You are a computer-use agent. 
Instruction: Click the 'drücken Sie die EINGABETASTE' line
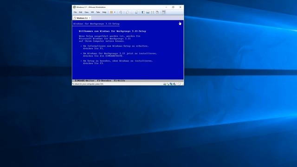click(103, 56)
